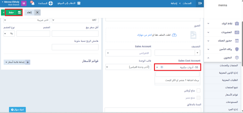
Task: Clear selected account with the x icon
Action: [x=162, y=67]
